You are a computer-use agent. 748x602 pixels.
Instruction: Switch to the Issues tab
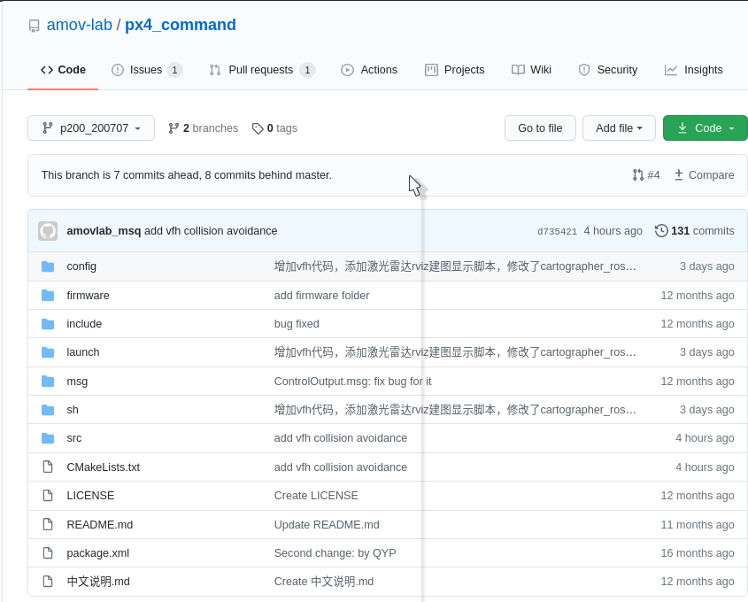click(147, 70)
